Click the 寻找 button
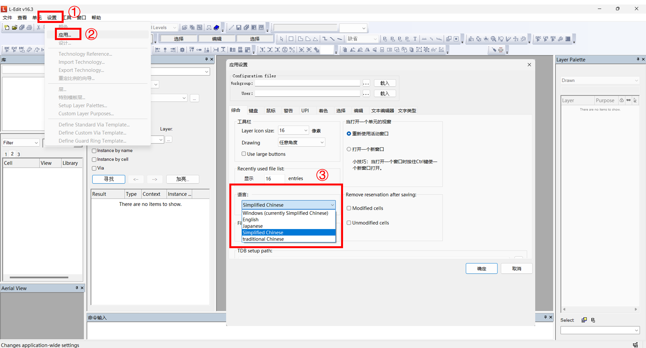646x348 pixels. 109,179
